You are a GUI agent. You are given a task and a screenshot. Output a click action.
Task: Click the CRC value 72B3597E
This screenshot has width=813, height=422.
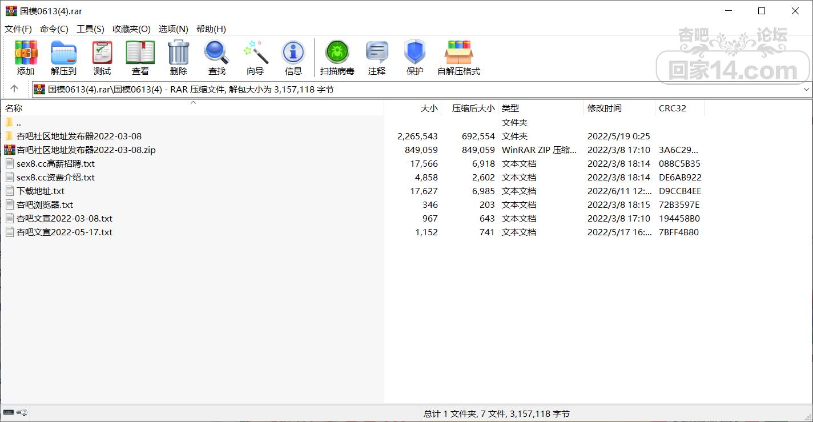[x=679, y=204]
